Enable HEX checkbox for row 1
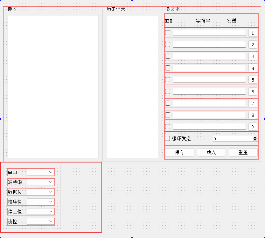The image size is (265, 238). click(168, 33)
